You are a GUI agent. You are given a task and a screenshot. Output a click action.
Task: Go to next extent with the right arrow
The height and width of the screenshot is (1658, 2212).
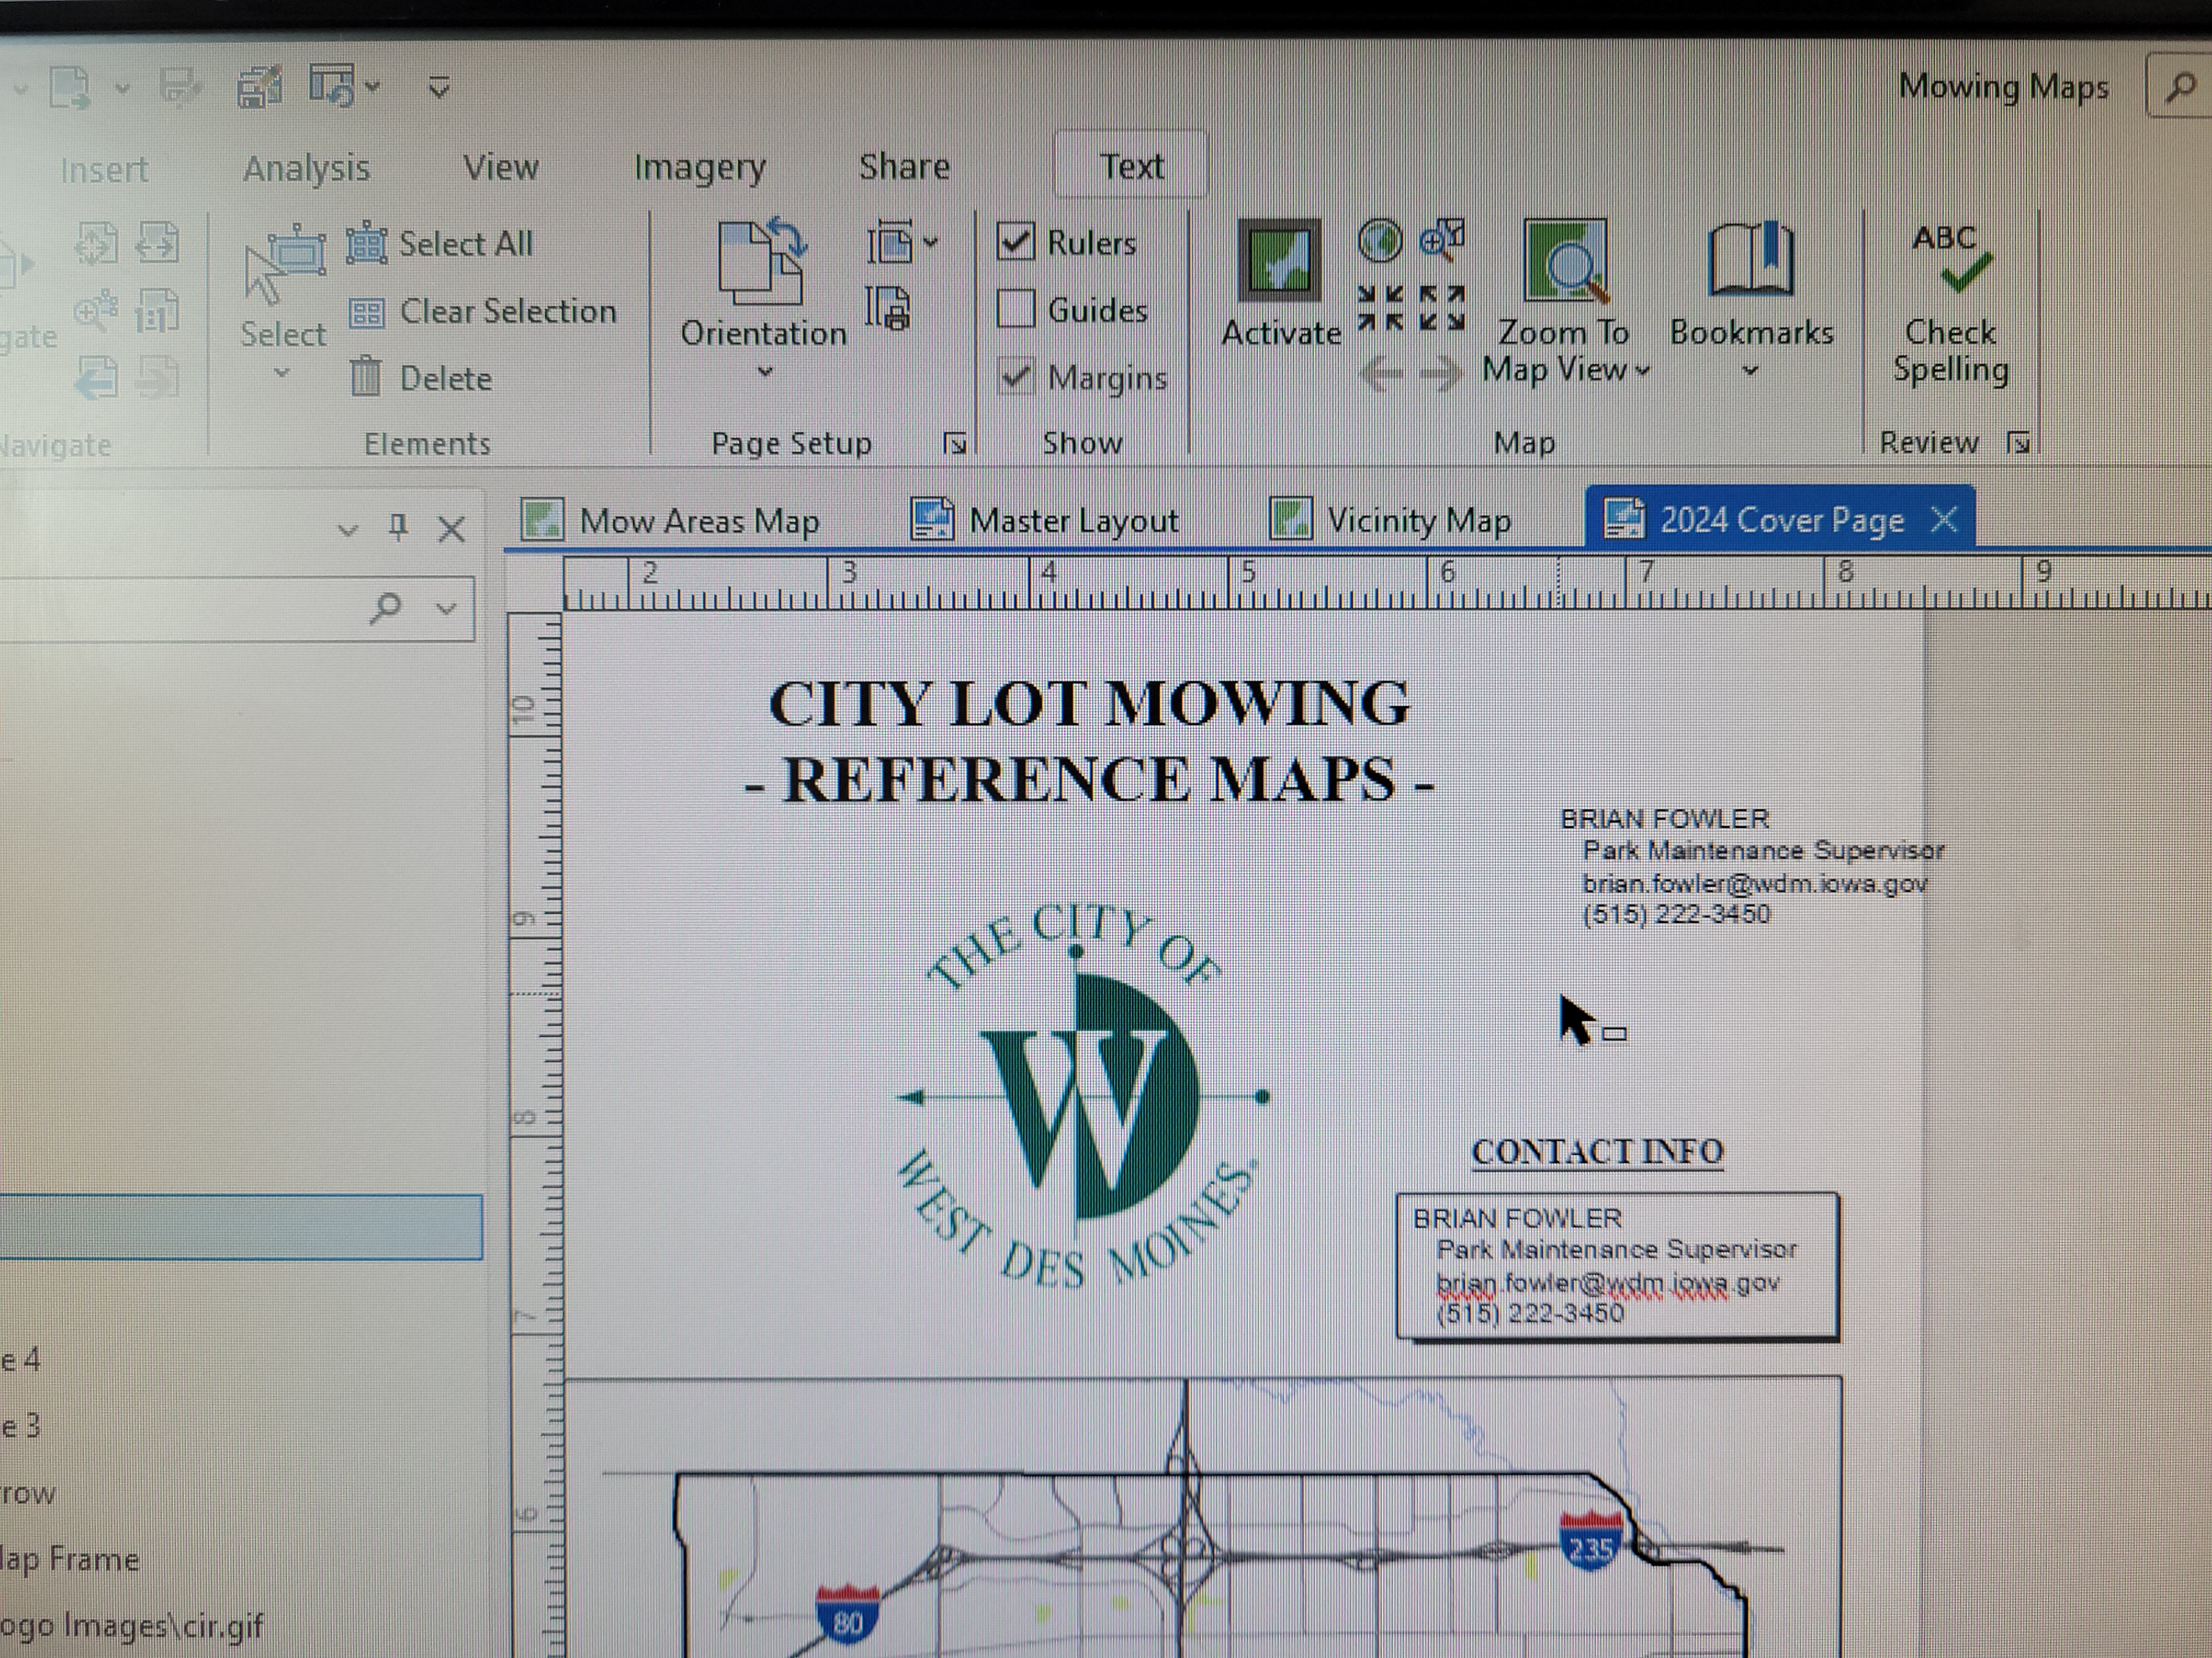pos(1441,376)
